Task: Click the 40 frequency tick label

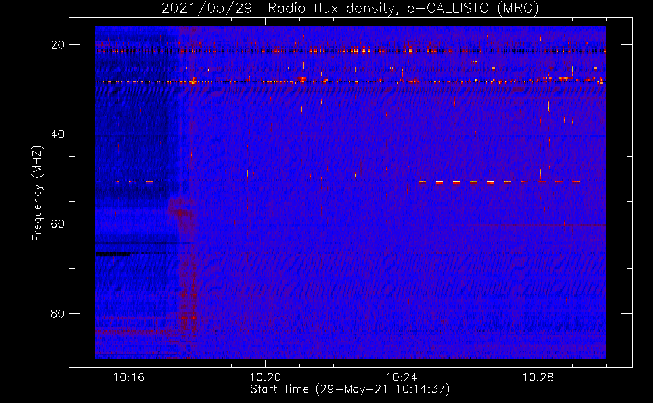Action: click(x=58, y=134)
